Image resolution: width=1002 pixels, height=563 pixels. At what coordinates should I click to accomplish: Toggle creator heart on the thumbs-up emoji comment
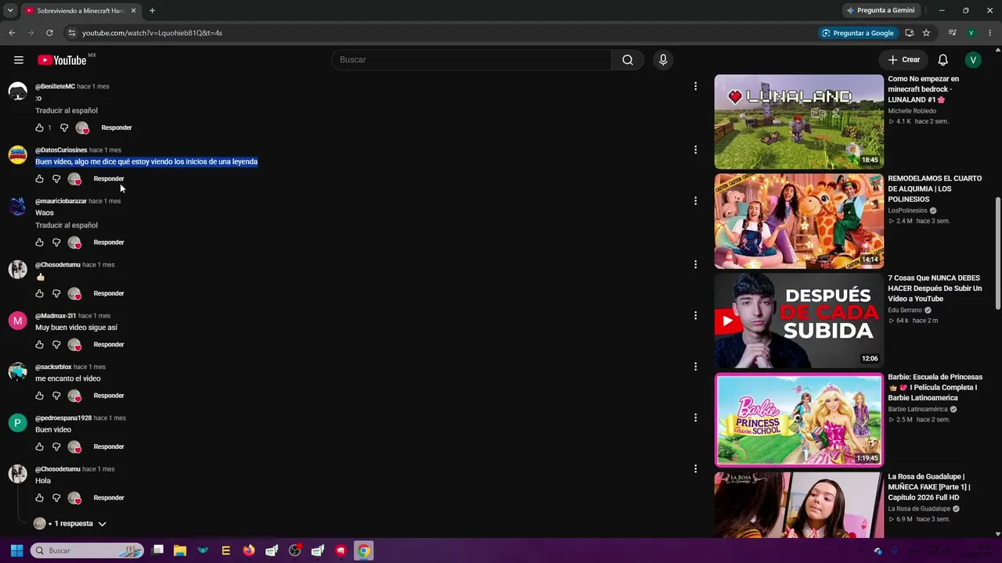click(x=74, y=294)
